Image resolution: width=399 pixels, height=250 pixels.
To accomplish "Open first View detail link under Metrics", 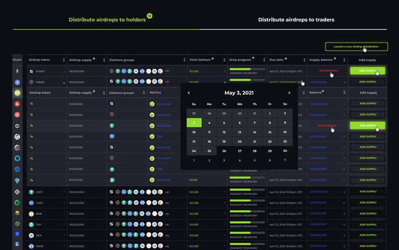I will 163,104.
